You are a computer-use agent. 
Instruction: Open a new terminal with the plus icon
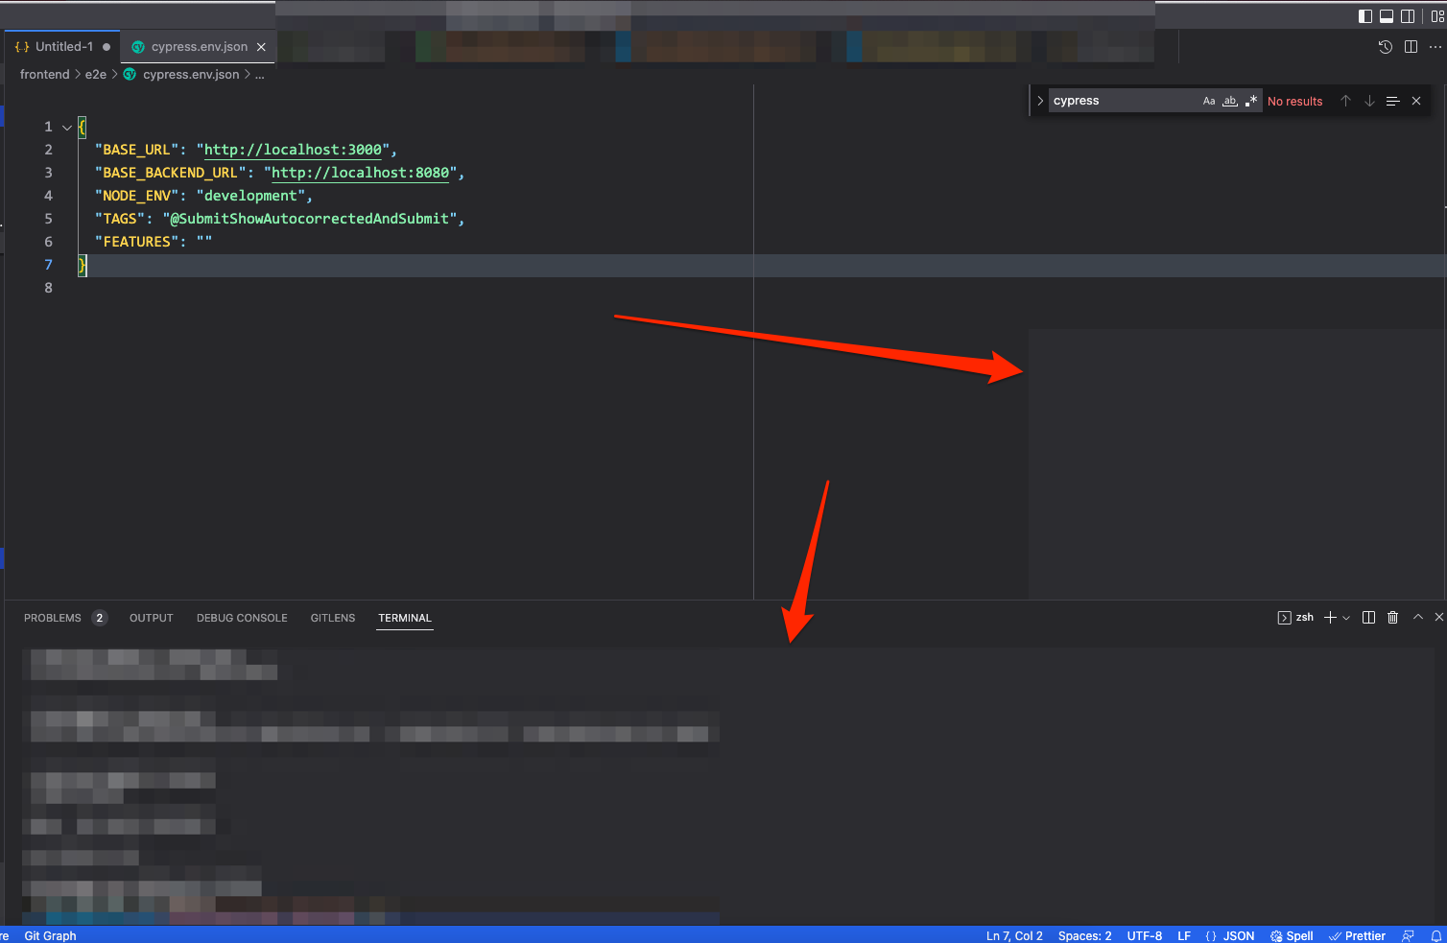coord(1331,617)
